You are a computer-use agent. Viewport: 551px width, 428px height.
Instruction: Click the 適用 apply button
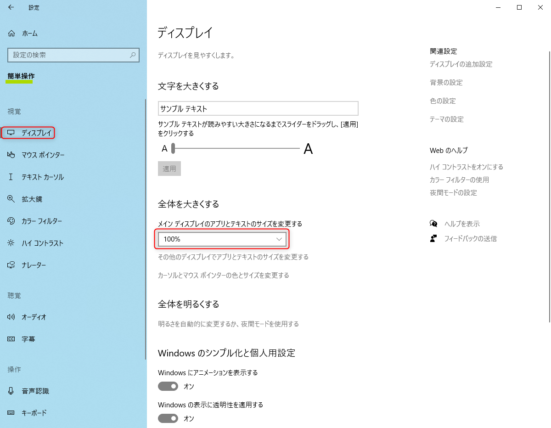click(x=169, y=169)
